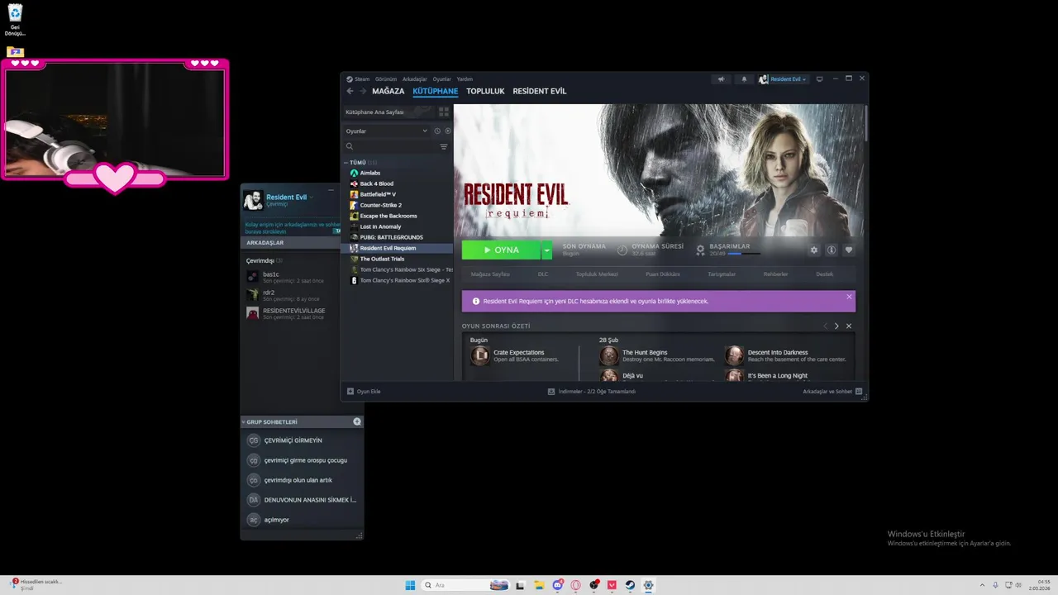Show game info circle icon
The image size is (1058, 595).
(832, 250)
